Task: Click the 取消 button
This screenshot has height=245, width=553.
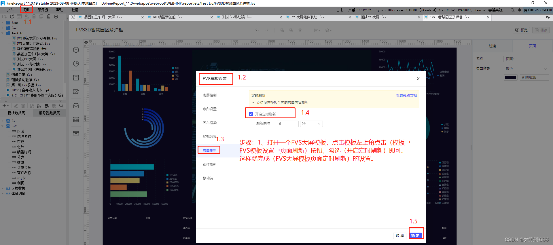Action: point(400,236)
